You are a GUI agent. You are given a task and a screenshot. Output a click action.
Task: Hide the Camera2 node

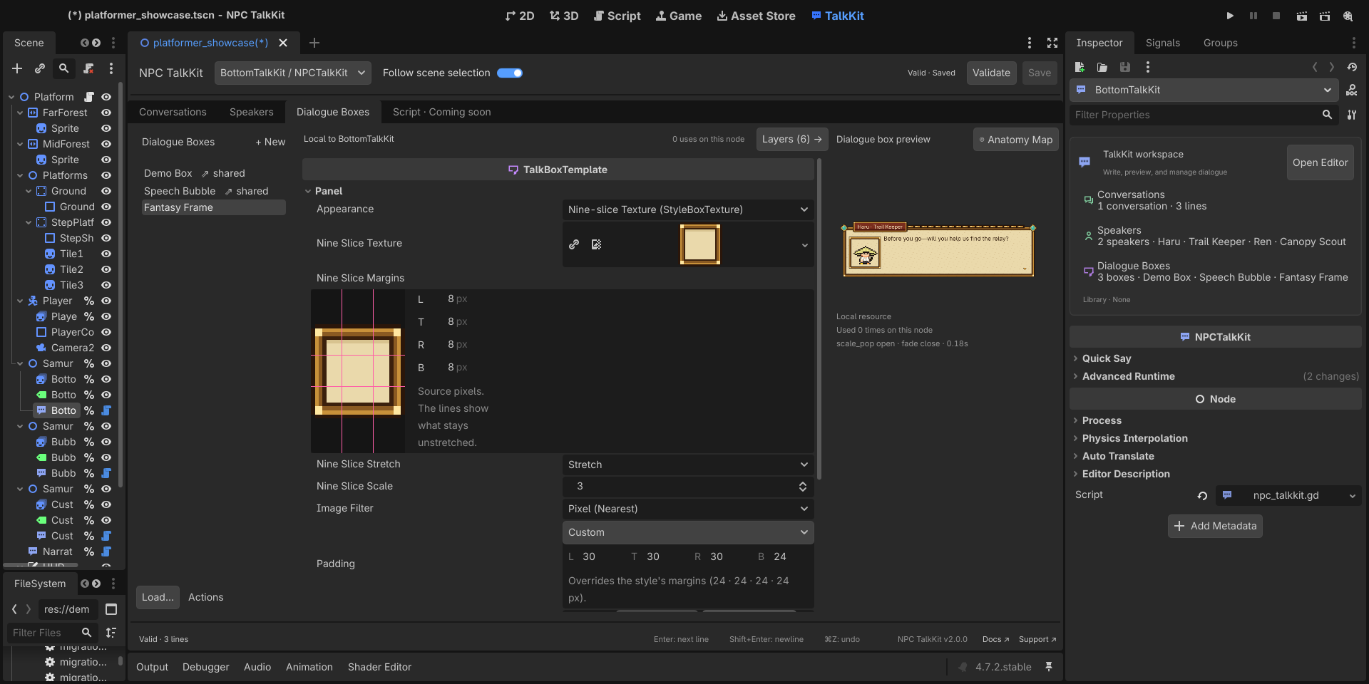(x=106, y=348)
